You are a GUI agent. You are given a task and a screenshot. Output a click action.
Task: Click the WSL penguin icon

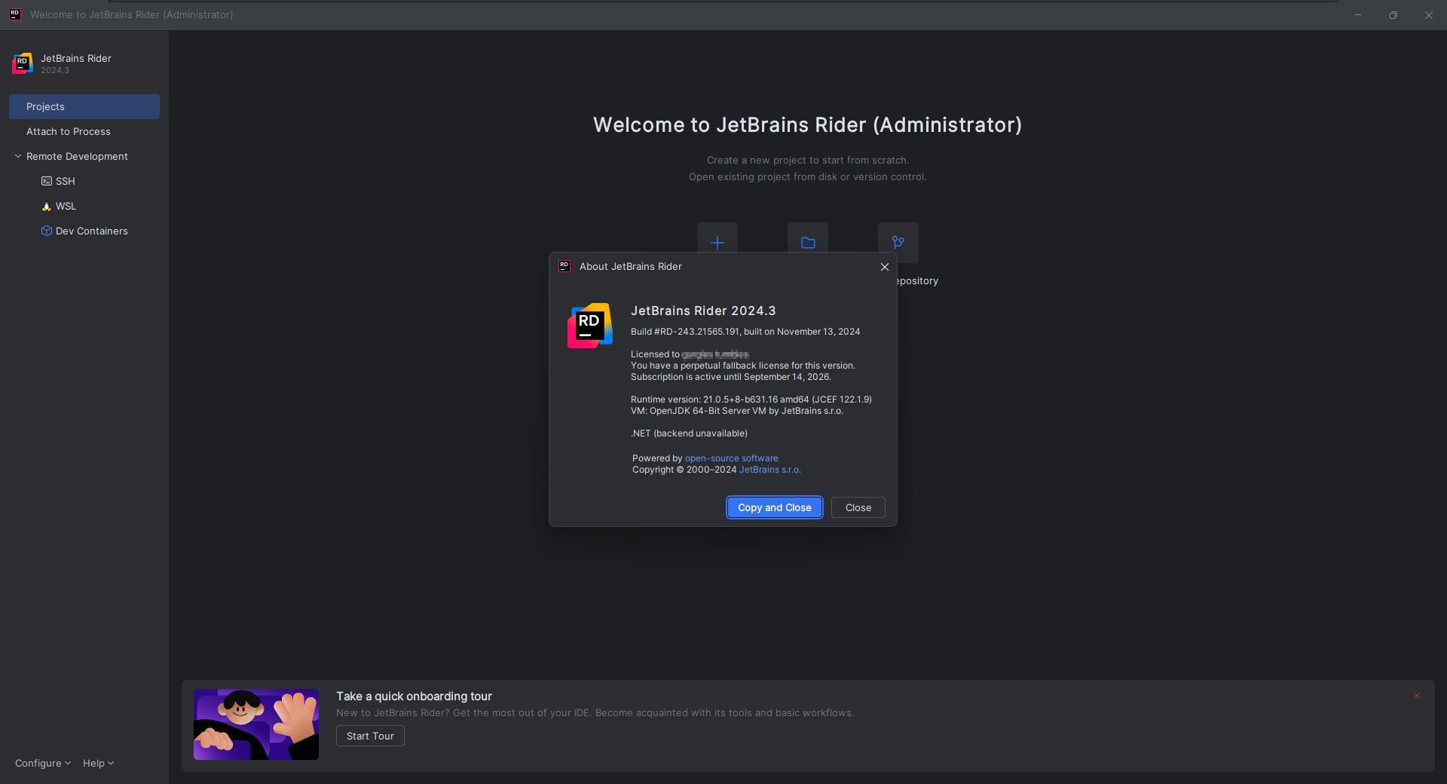(47, 206)
